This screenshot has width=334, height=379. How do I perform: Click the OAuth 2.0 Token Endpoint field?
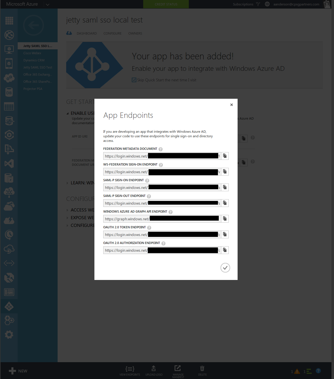(162, 234)
